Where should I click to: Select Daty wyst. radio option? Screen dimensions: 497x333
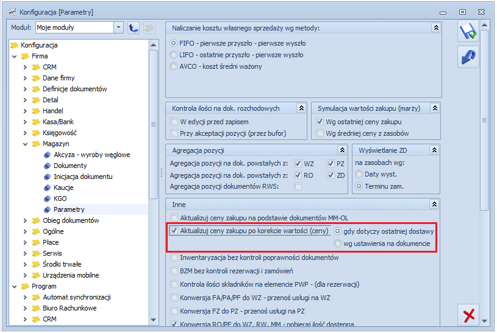coord(359,174)
